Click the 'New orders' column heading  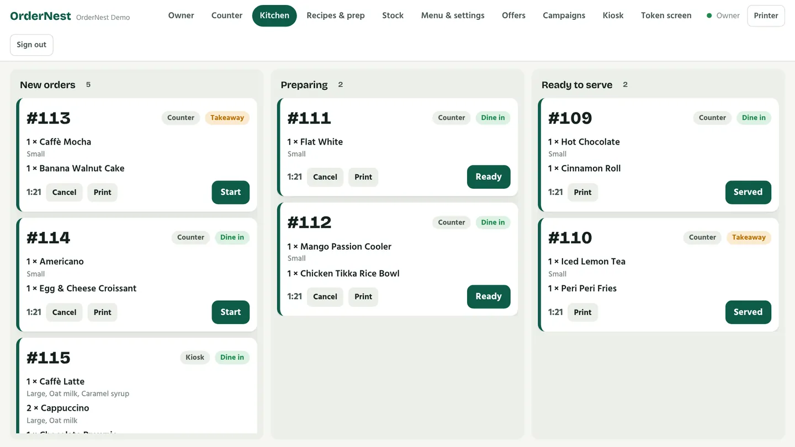coord(47,84)
